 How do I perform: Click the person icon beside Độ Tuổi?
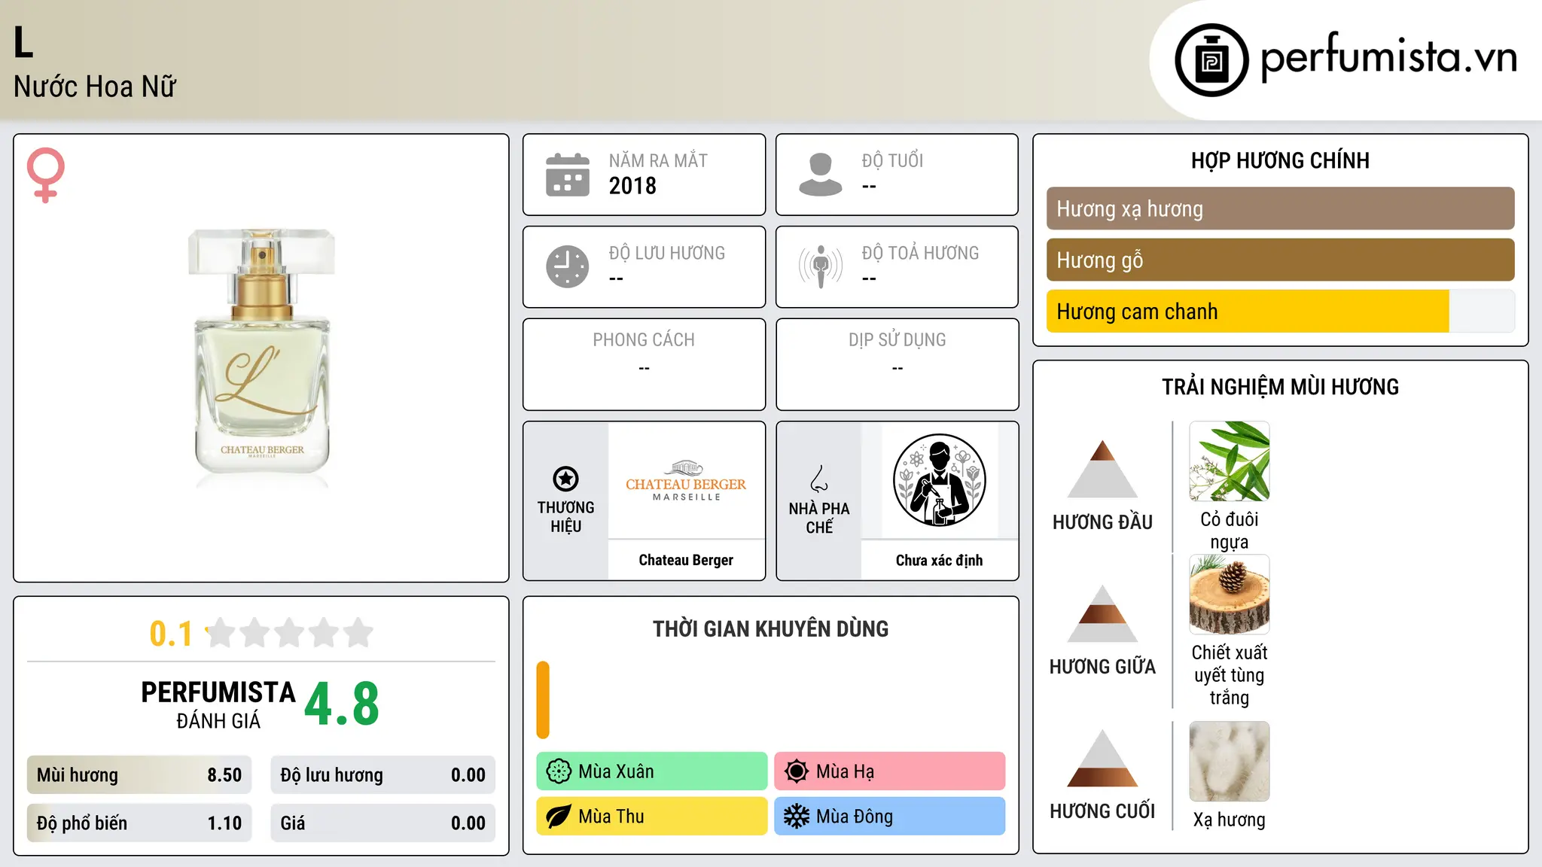(x=821, y=175)
